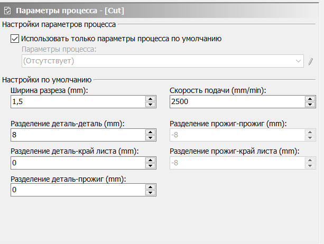Decrease Разделение деталь-край листа with the down arrow

coord(150,165)
